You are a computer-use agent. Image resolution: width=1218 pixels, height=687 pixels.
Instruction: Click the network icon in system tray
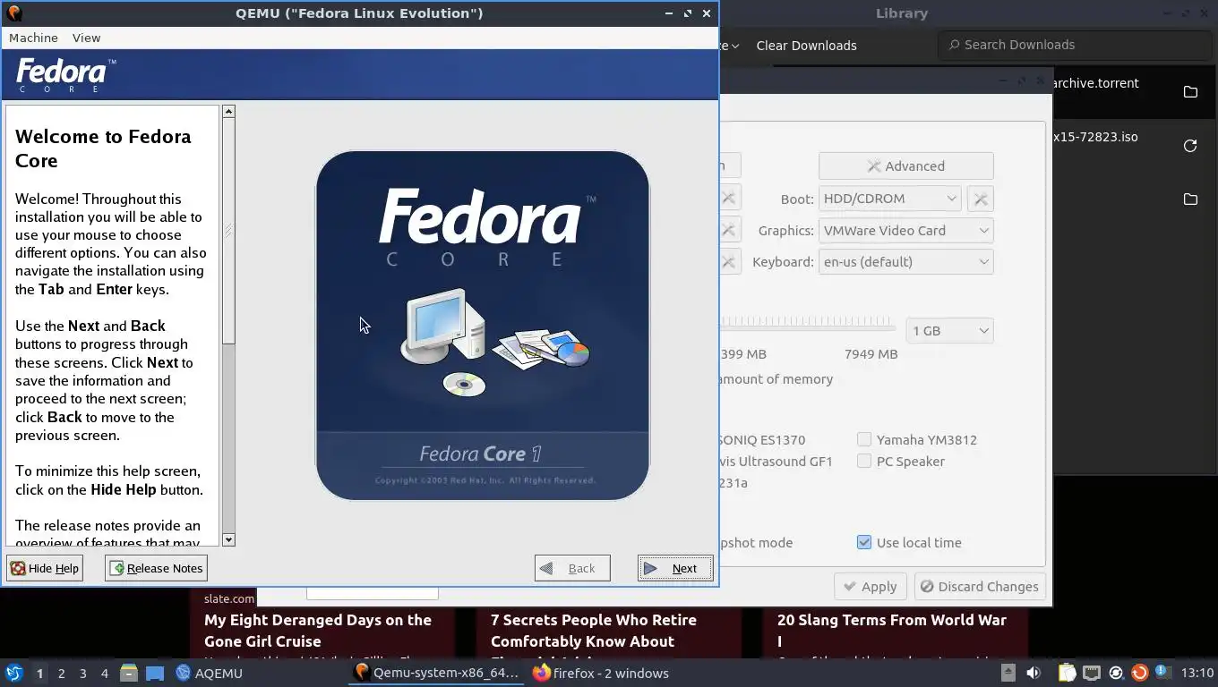pos(1092,673)
